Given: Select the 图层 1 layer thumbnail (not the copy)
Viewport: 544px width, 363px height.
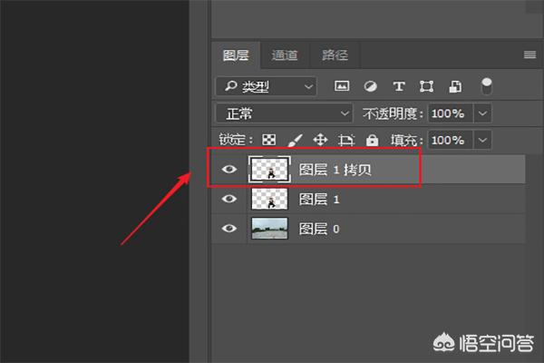Looking at the screenshot, I should pyautogui.click(x=269, y=199).
